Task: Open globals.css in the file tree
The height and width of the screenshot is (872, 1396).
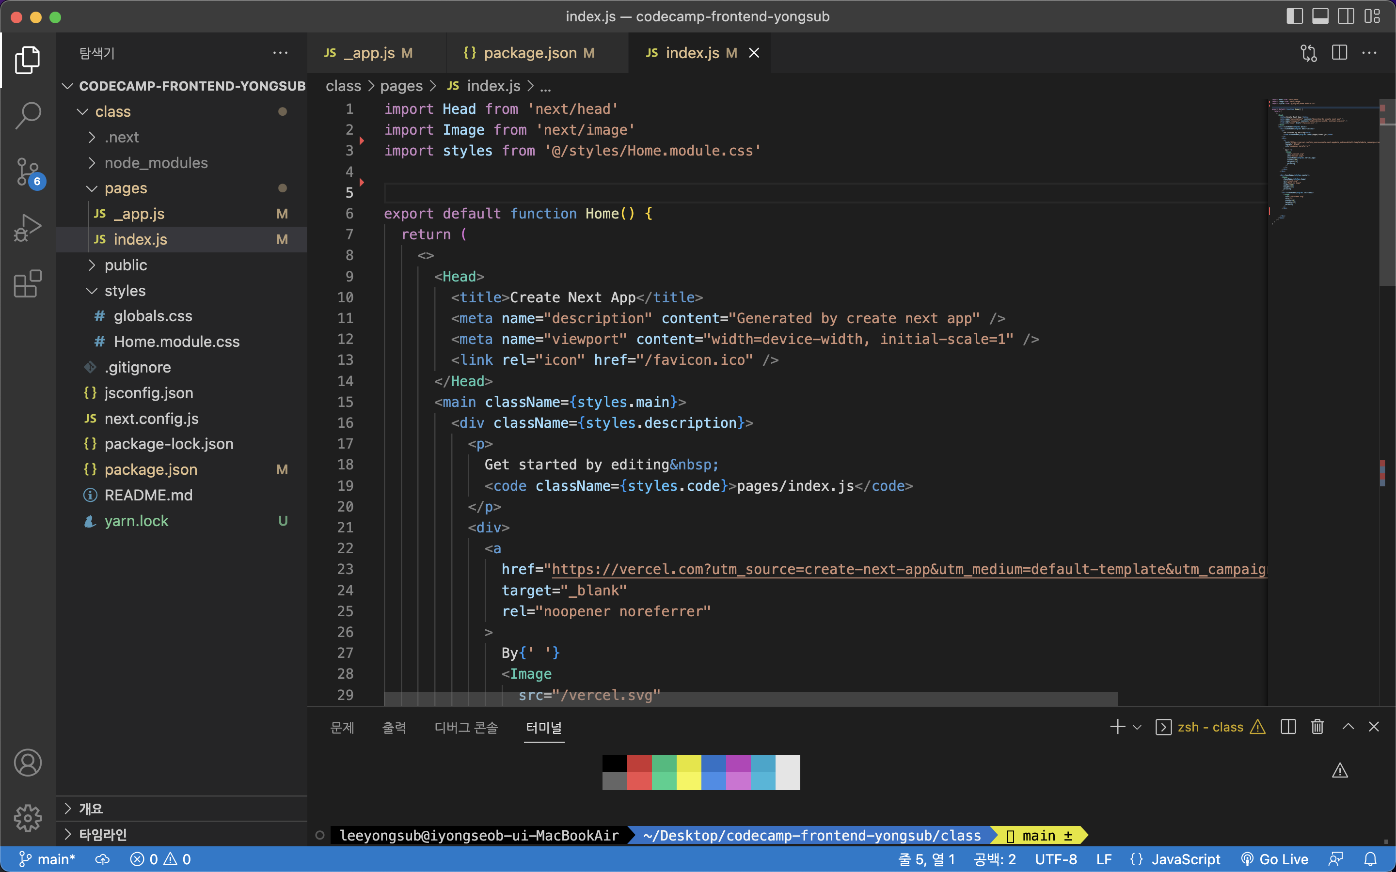Action: pos(181,316)
